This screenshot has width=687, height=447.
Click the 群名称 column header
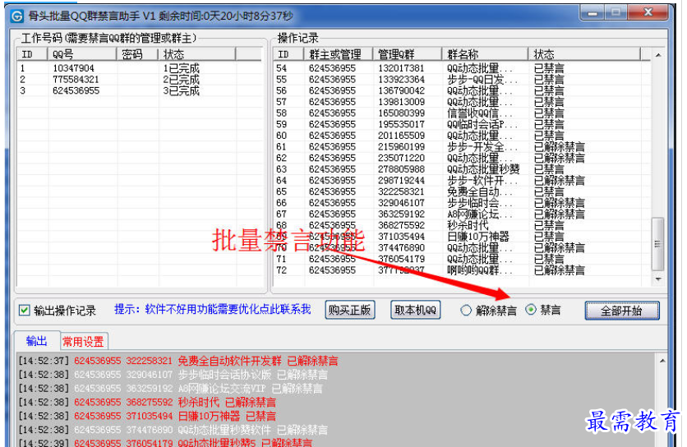pyautogui.click(x=485, y=54)
